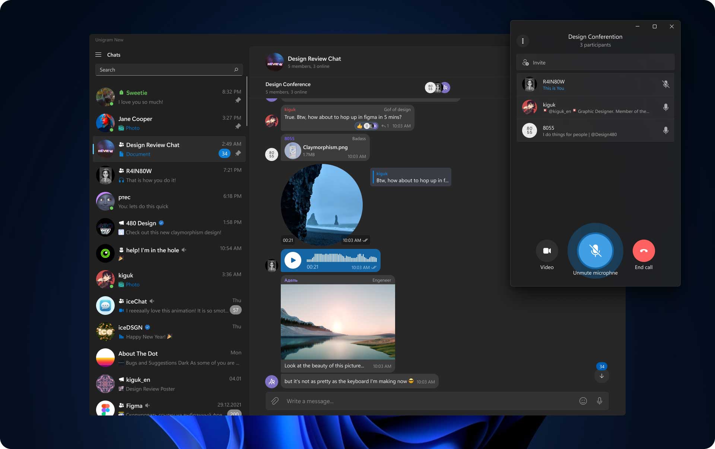Open the ртес chat

169,201
